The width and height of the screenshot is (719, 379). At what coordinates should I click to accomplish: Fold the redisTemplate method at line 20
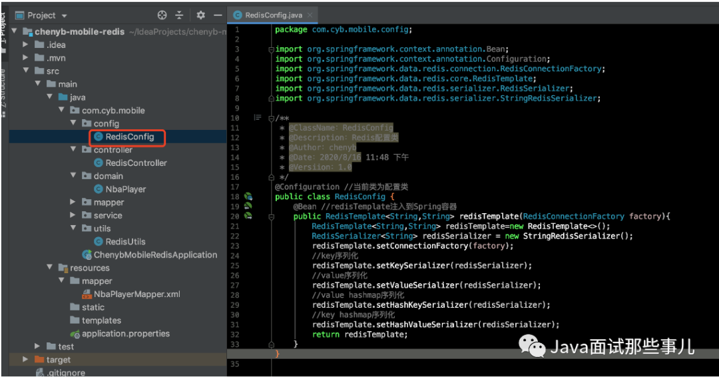click(271, 216)
